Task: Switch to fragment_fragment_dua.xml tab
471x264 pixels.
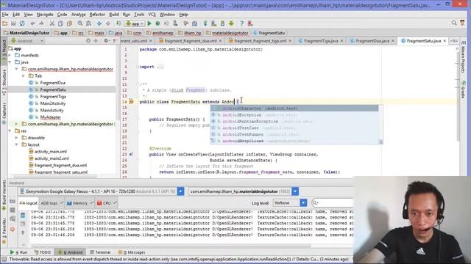Action: [x=191, y=41]
